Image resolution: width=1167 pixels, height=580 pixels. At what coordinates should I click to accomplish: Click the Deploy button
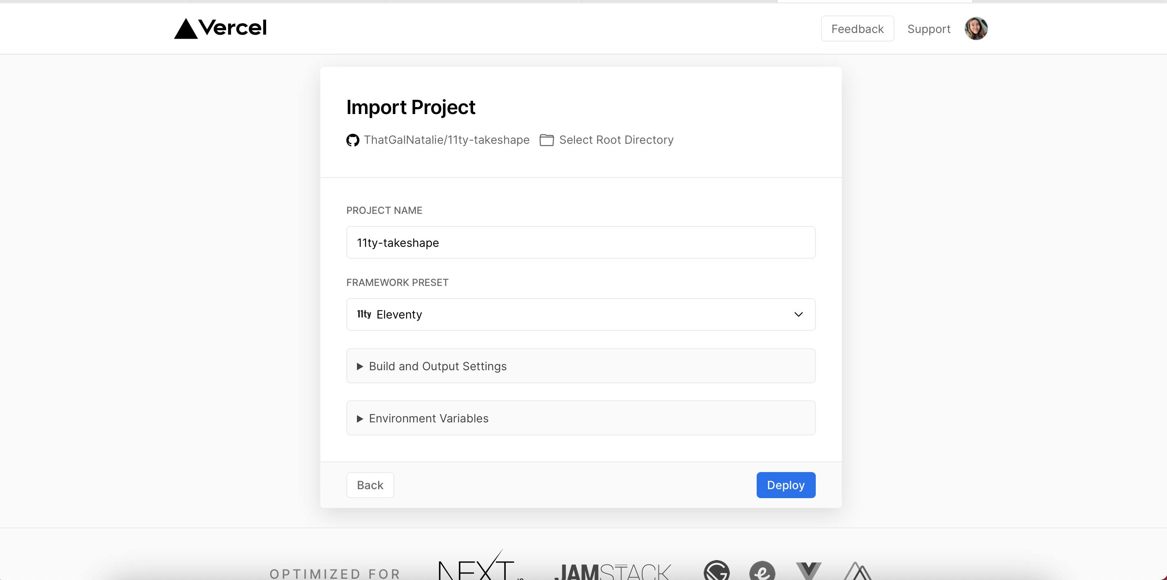(x=786, y=485)
